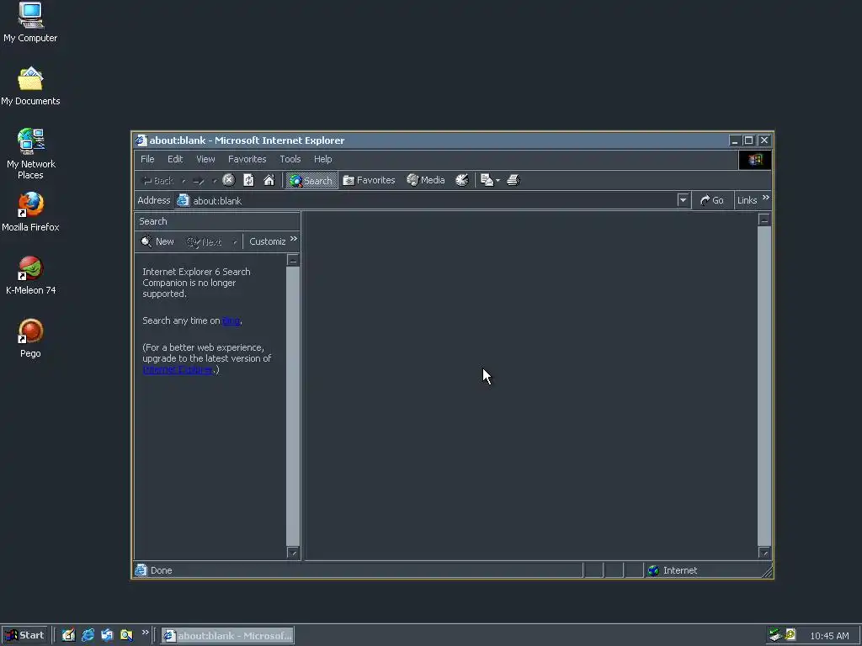The image size is (862, 646).
Task: Click main page scrollbar down arrow
Action: pos(764,553)
